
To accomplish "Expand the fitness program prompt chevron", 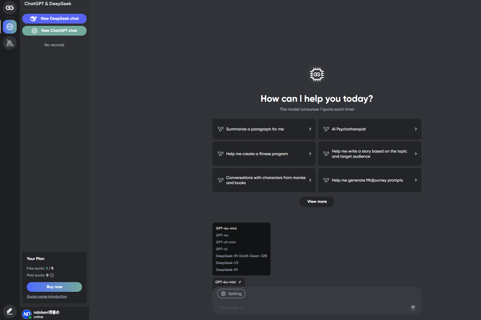I will click(x=310, y=154).
